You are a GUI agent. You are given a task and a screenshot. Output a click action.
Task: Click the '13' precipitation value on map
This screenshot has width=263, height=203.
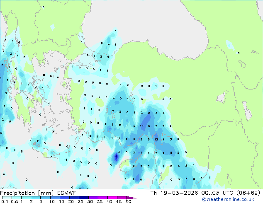coord(156,139)
